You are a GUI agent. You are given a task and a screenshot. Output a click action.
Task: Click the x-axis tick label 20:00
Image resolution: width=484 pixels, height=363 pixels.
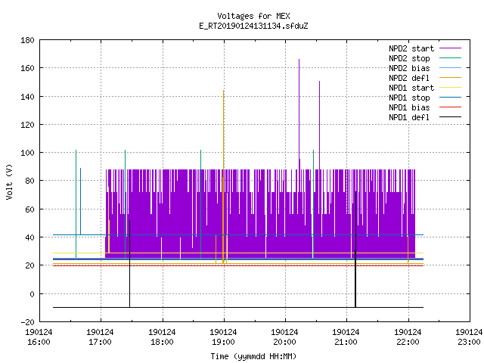point(284,343)
